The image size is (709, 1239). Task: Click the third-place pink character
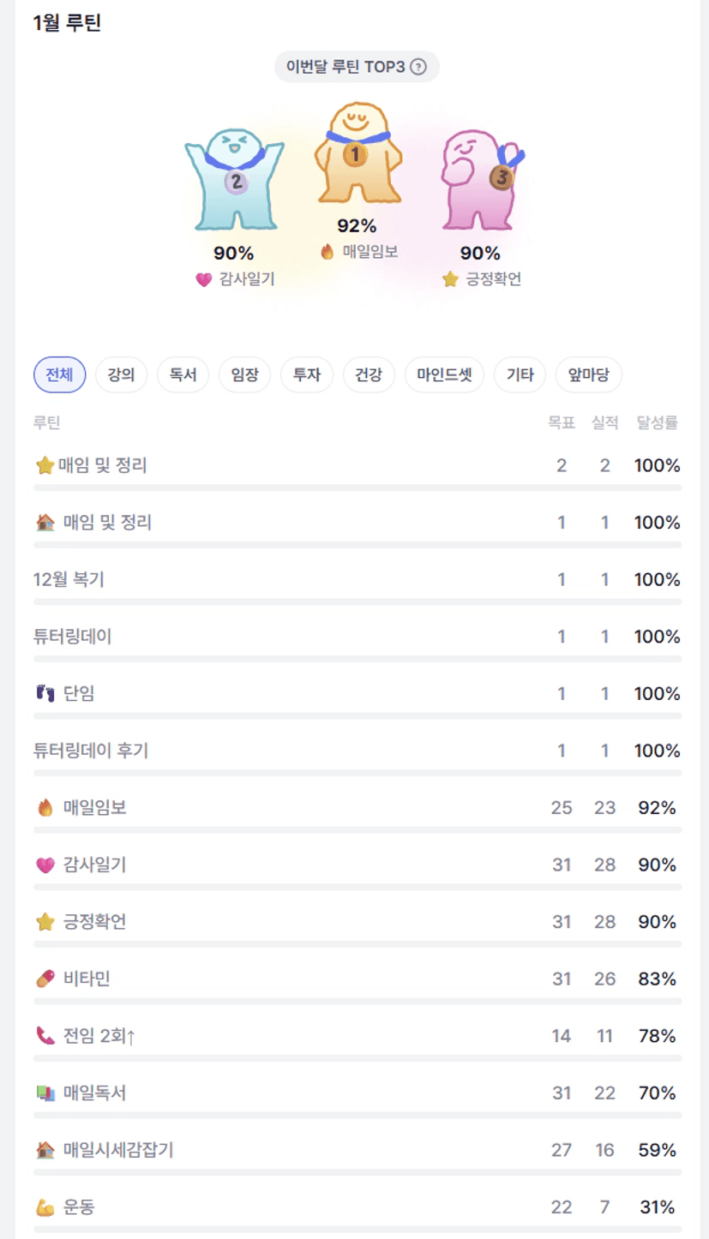click(x=478, y=178)
